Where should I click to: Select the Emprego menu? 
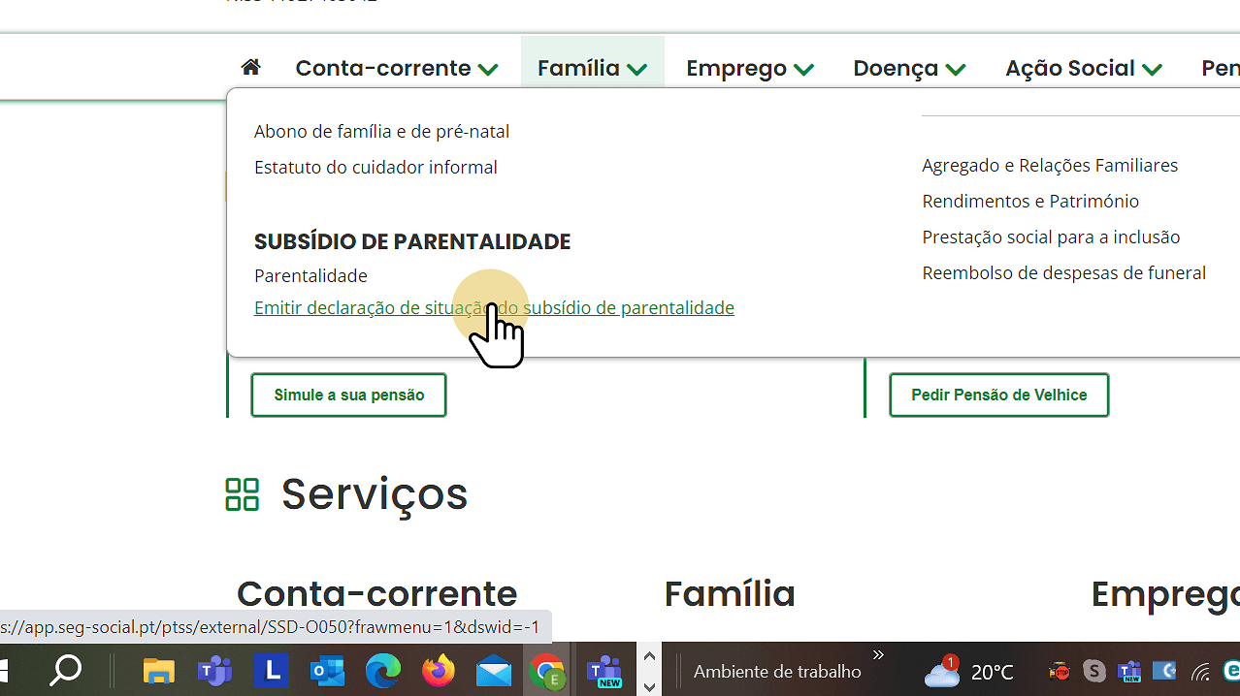748,67
